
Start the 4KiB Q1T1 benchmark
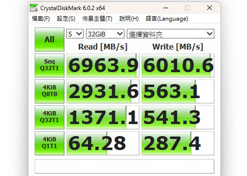click(49, 143)
